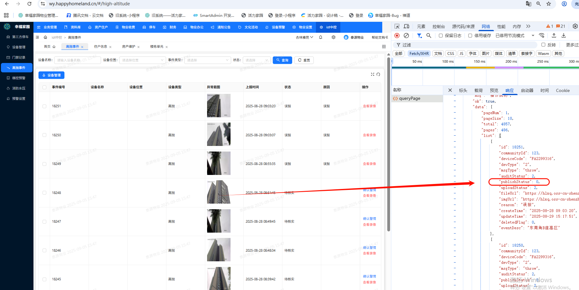Viewport: 579px width, 290px height.
Task: Enable the 保留日志 checkbox
Action: [x=441, y=36]
